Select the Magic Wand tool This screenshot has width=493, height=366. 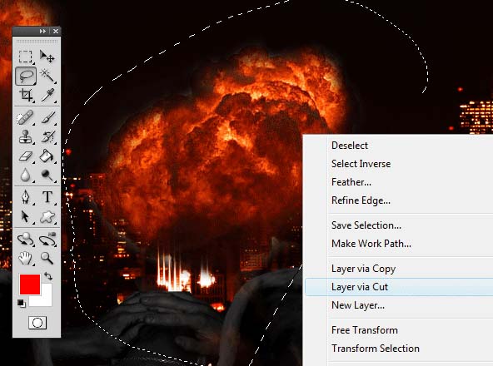(47, 76)
